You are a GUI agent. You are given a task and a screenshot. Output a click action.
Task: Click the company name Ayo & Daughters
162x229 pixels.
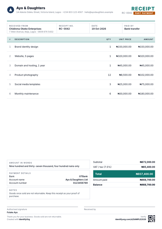(31, 8)
